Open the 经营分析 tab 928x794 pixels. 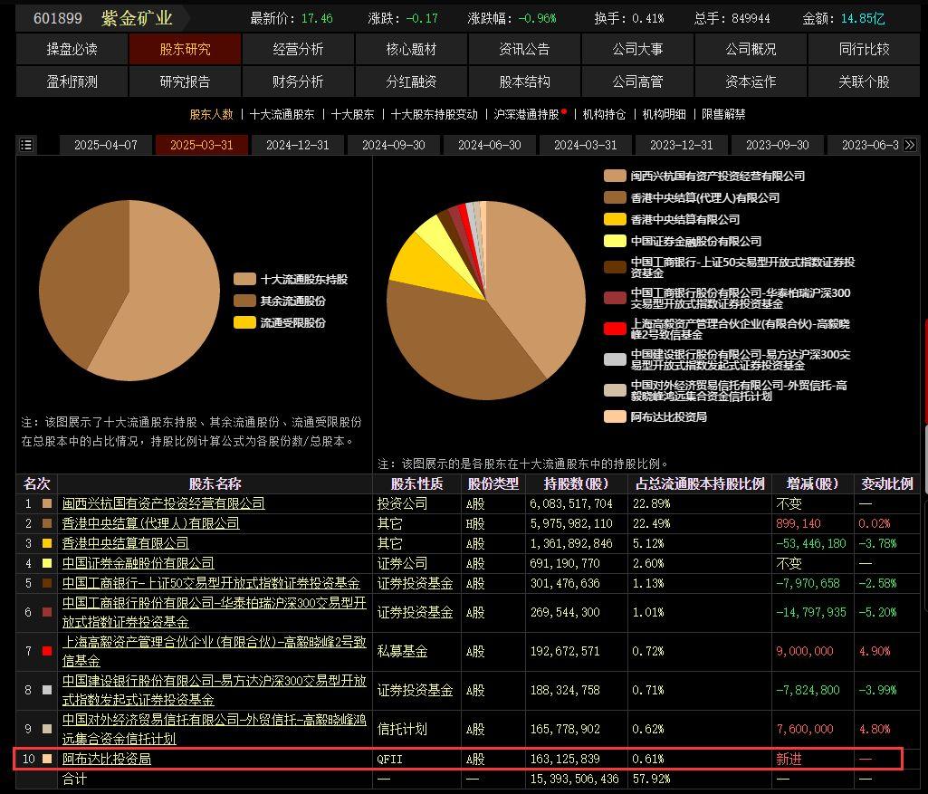tap(300, 50)
